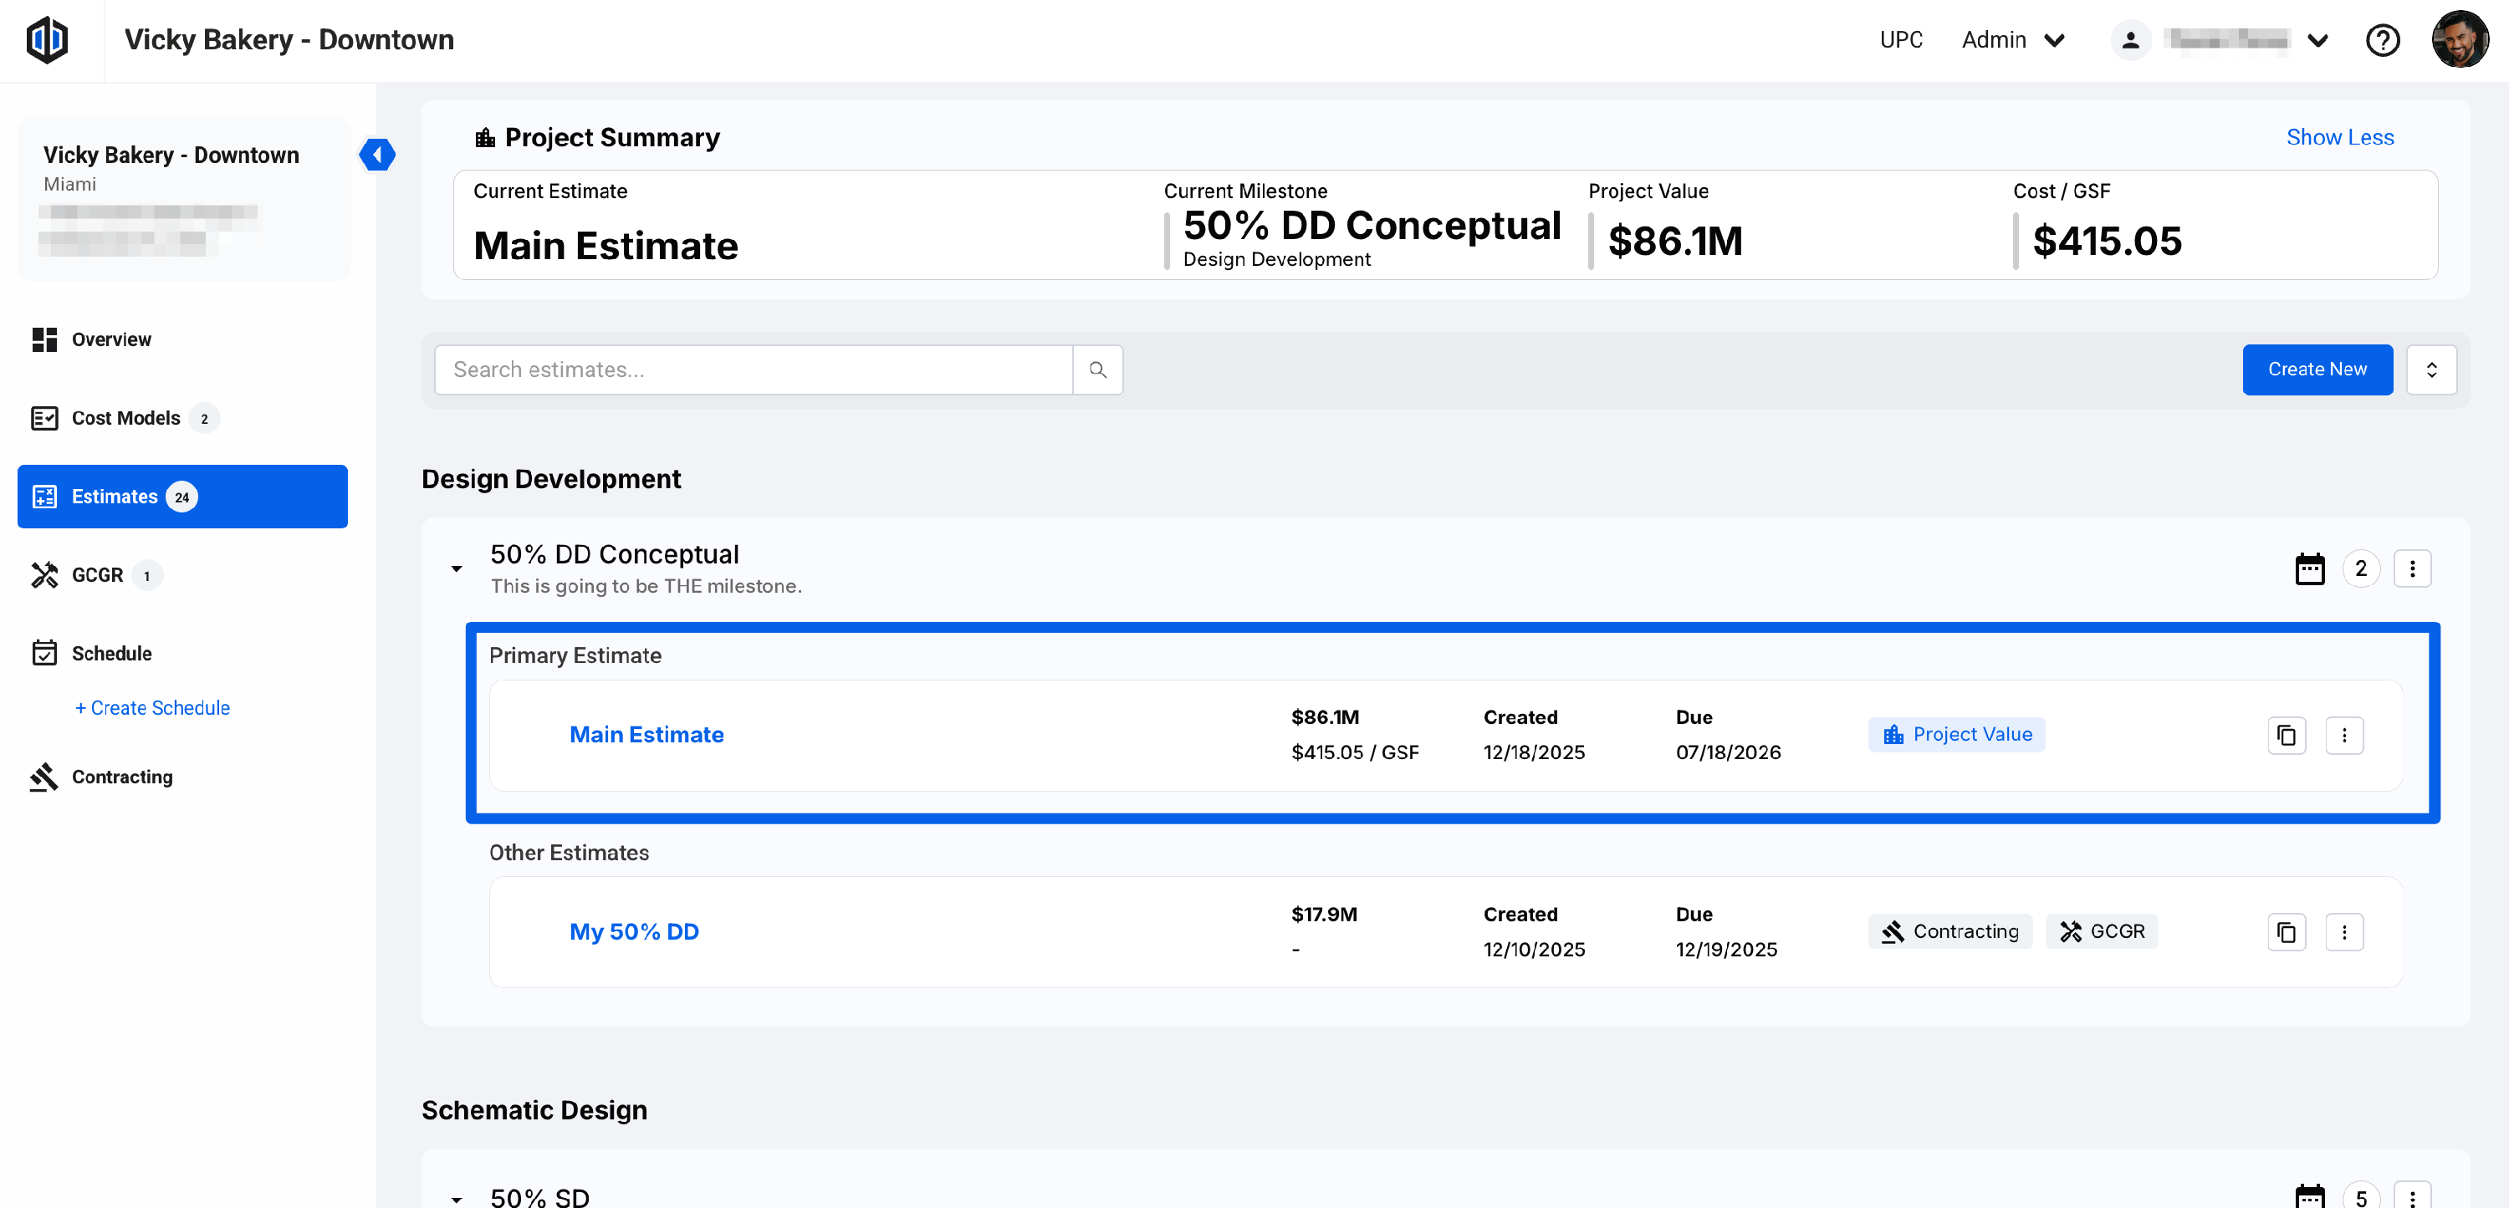Open 50% DD Conceptual milestone options menu
The width and height of the screenshot is (2509, 1208).
click(x=2412, y=568)
